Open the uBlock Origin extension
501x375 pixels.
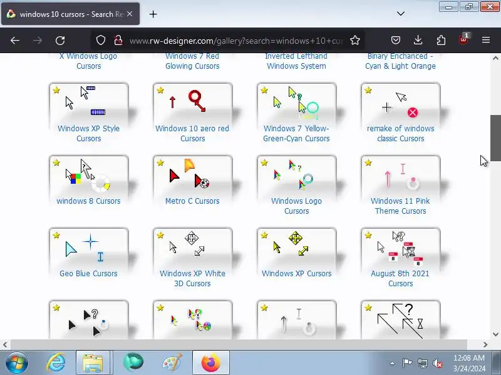[x=463, y=39]
